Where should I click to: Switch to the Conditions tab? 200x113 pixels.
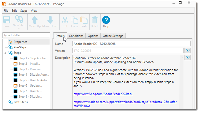pyautogui.click(x=76, y=36)
